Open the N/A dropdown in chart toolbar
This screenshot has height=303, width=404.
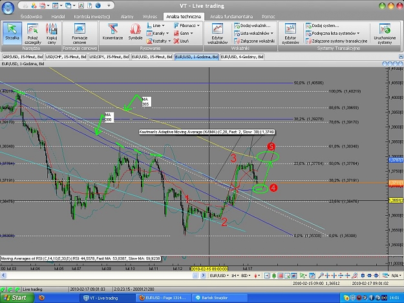[x=396, y=275]
